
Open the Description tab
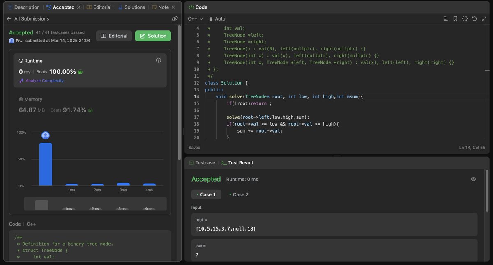point(24,7)
